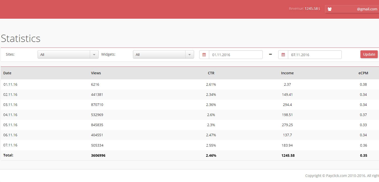Click the eCPM value 0.33
This screenshot has width=379, height=182.
[x=363, y=125]
